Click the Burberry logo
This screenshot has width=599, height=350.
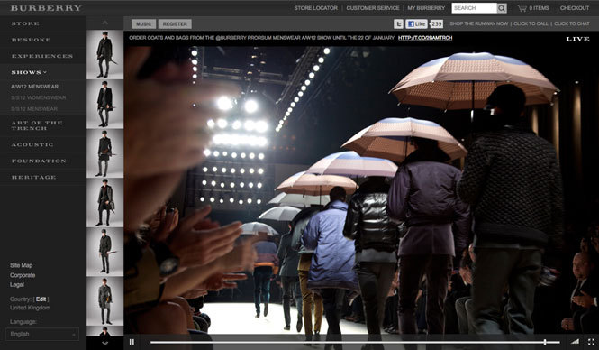pyautogui.click(x=46, y=8)
